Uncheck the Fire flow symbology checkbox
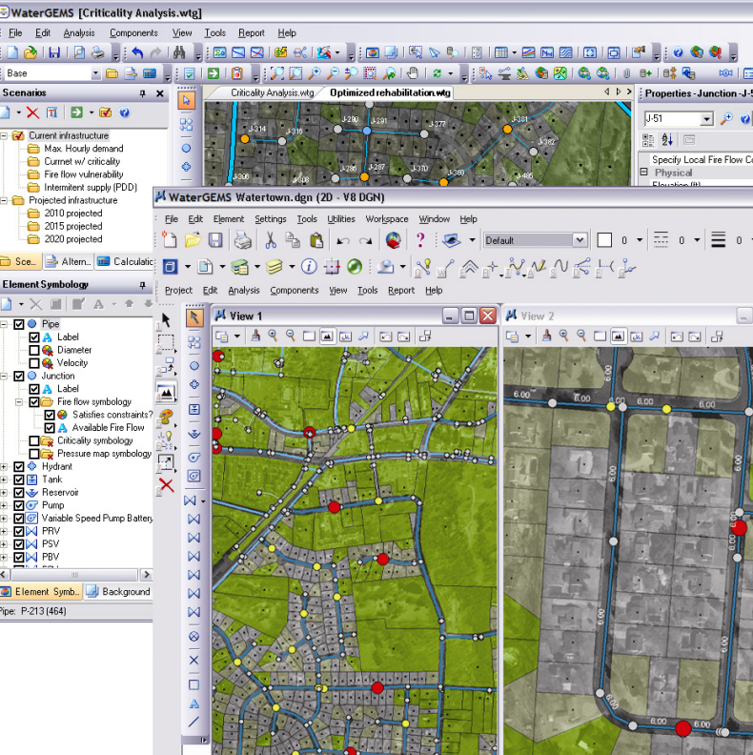The image size is (753, 755). point(34,402)
